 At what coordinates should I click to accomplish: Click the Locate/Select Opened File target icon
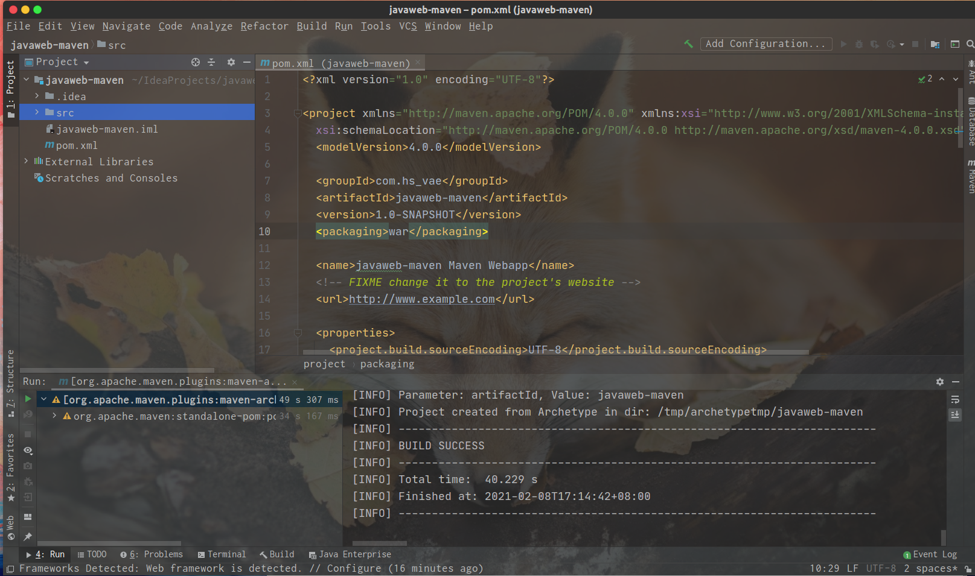196,62
